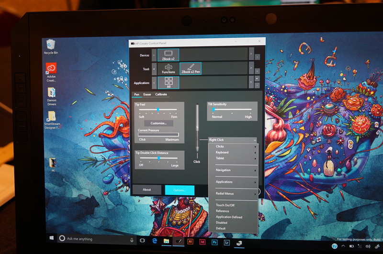Launch Adobe Lightroom from the taskbar
Screen dimensions: 383x254
coord(226,243)
